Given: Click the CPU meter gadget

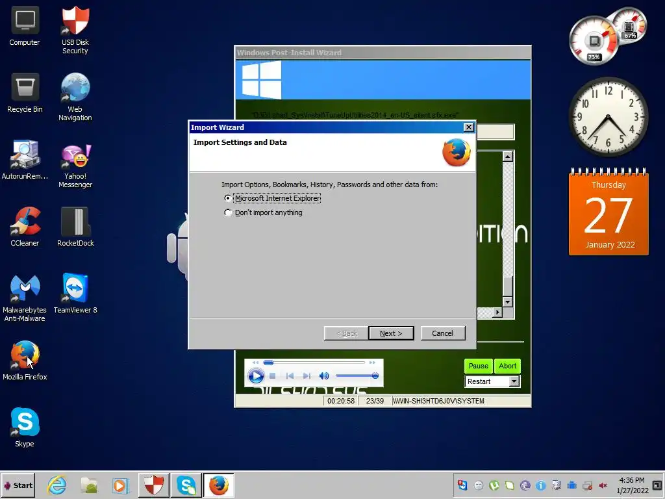Looking at the screenshot, I should (x=594, y=41).
